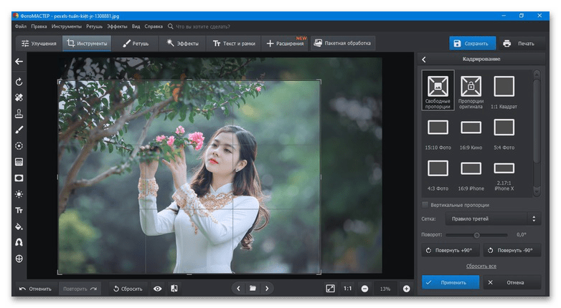
Task: Go to next photo arrow
Action: [x=267, y=289]
